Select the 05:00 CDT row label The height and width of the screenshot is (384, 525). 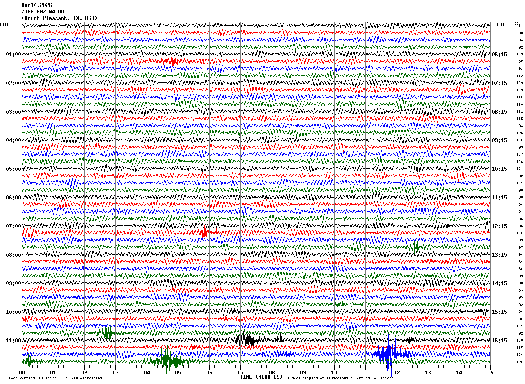click(x=13, y=169)
